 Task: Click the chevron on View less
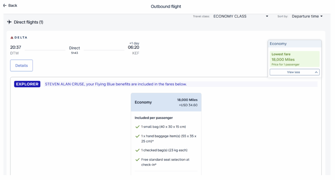pos(316,72)
